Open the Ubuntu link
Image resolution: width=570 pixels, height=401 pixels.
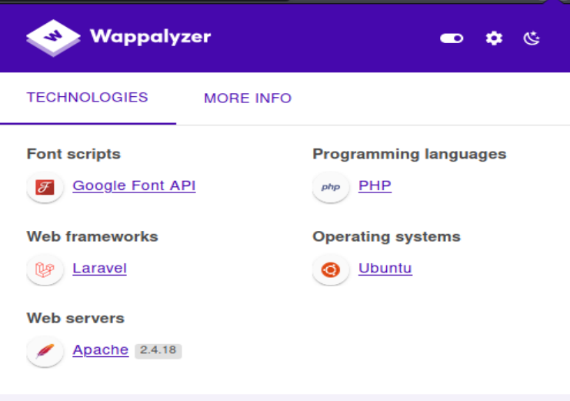385,268
